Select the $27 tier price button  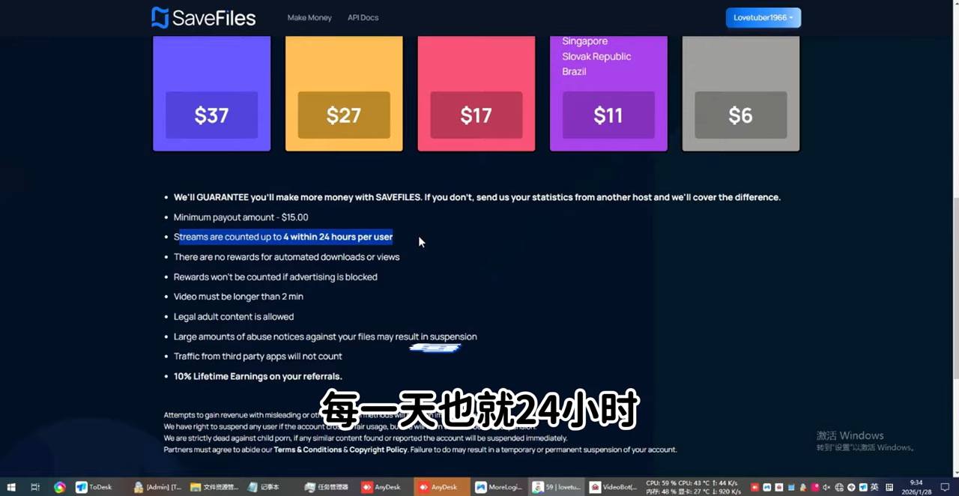tap(344, 115)
